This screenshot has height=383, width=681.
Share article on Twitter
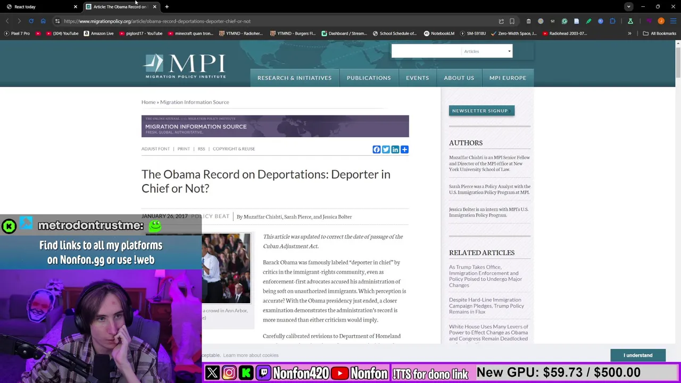[x=386, y=149]
